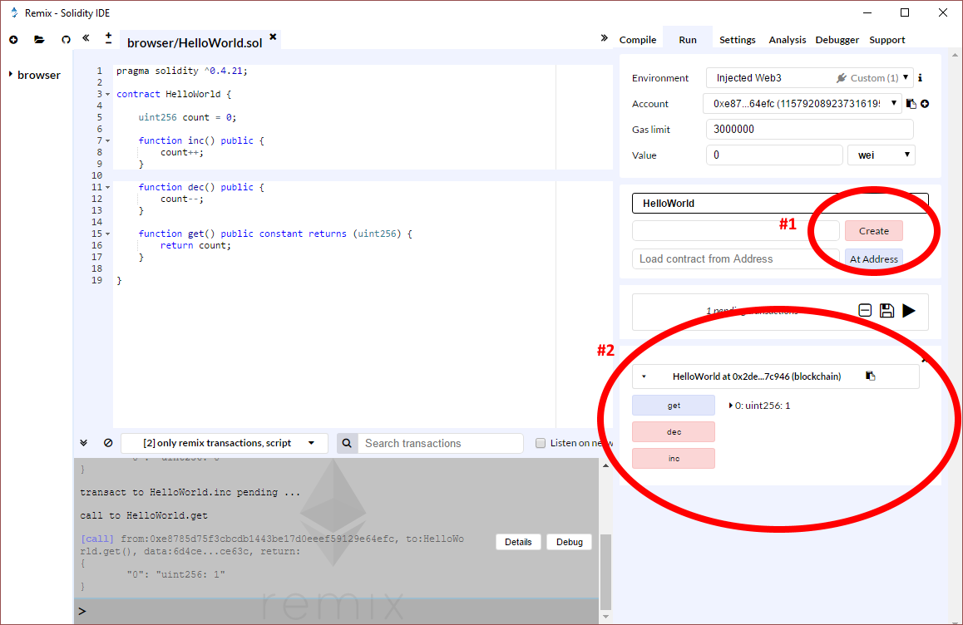Toggle terminal with double-down chevron
963x625 pixels.
83,443
